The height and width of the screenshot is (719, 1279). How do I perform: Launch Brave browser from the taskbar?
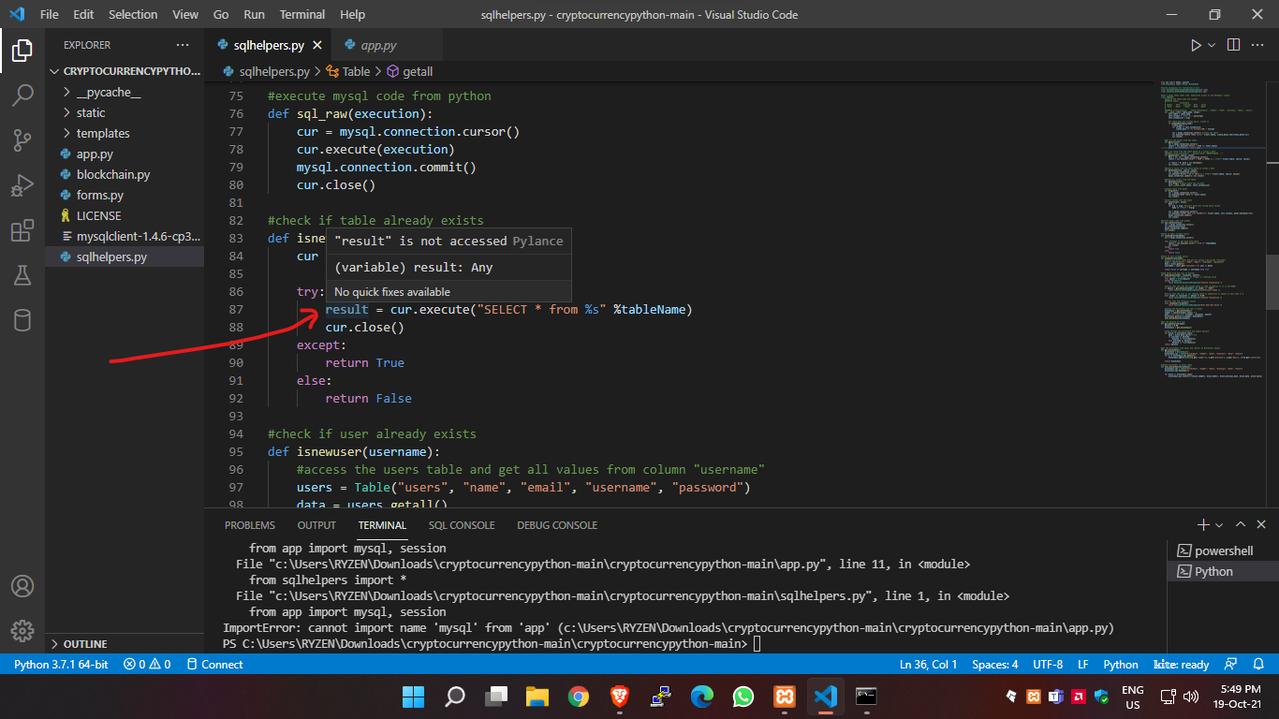619,697
